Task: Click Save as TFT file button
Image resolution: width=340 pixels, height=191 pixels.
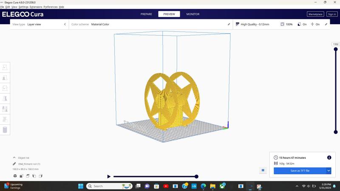Action: (x=300, y=171)
